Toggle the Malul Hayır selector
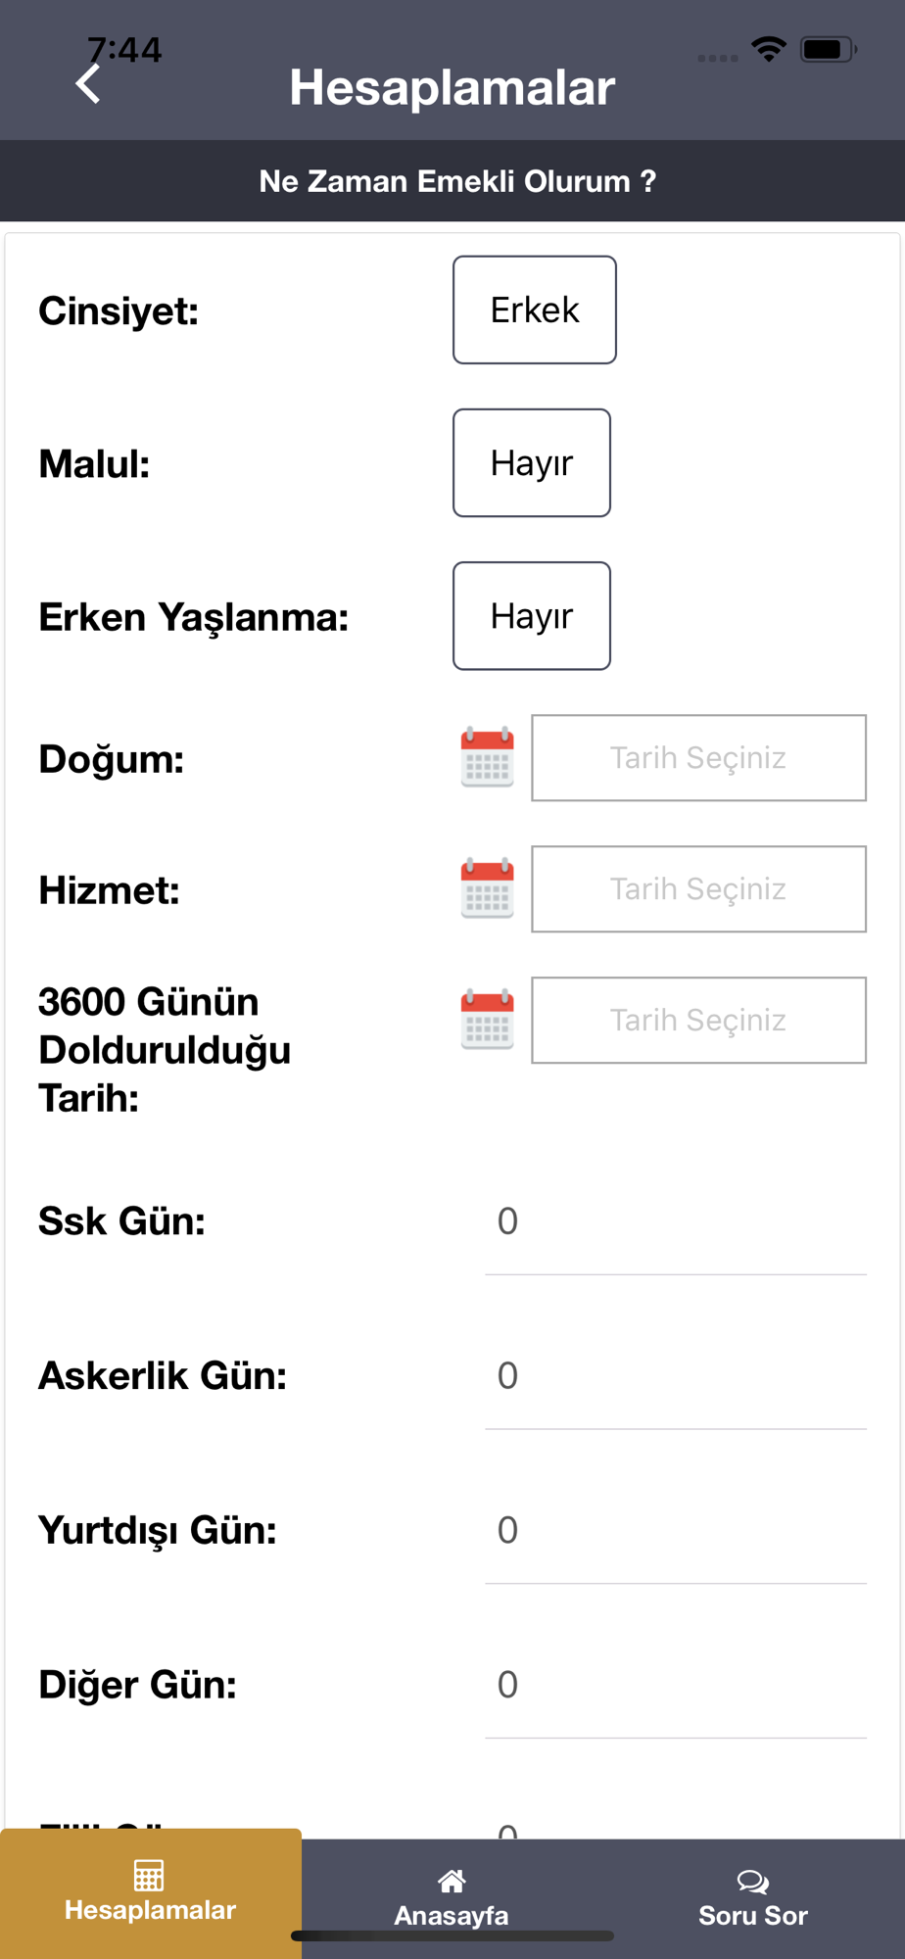The width and height of the screenshot is (905, 1959). (532, 462)
